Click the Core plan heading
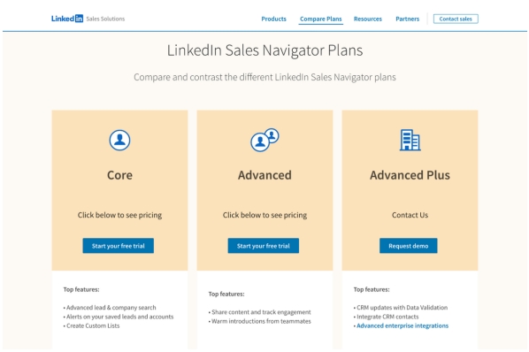529x352 pixels. [119, 175]
